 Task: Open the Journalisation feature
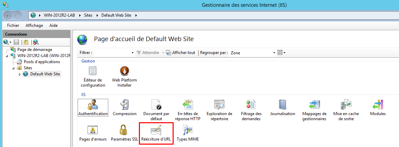point(283,107)
